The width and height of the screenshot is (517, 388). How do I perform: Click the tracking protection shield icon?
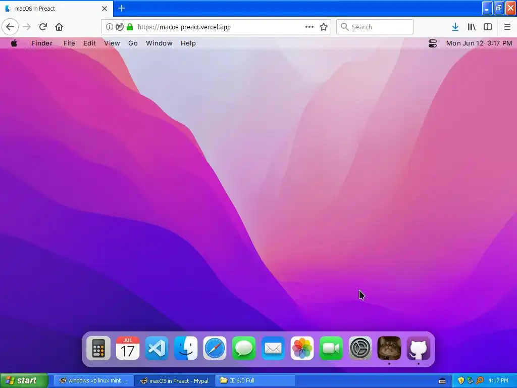tap(119, 27)
